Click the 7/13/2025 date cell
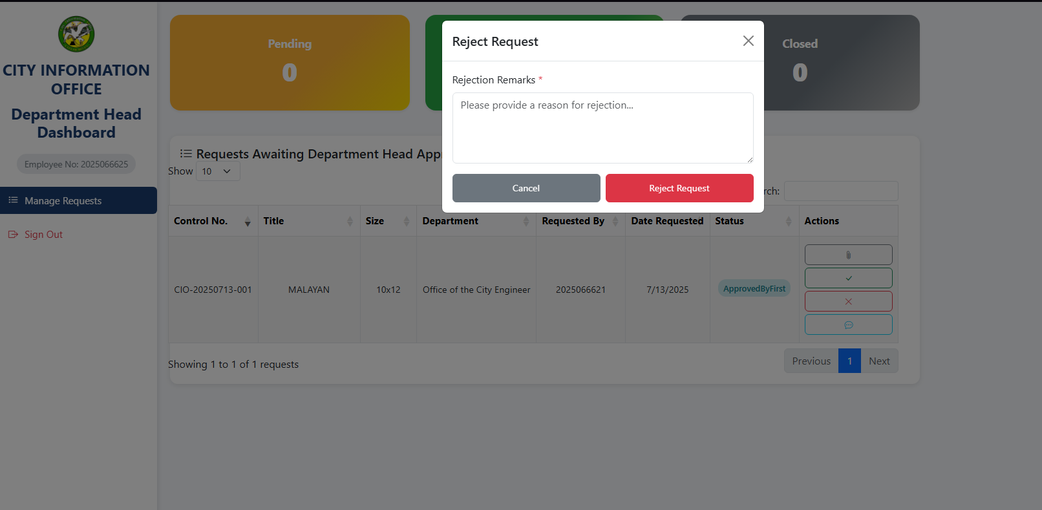The height and width of the screenshot is (510, 1042). 668,290
